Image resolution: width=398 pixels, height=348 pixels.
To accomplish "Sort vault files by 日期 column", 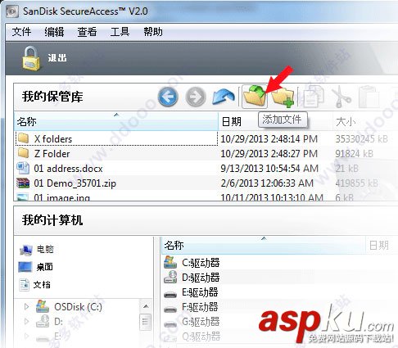I will coord(276,121).
